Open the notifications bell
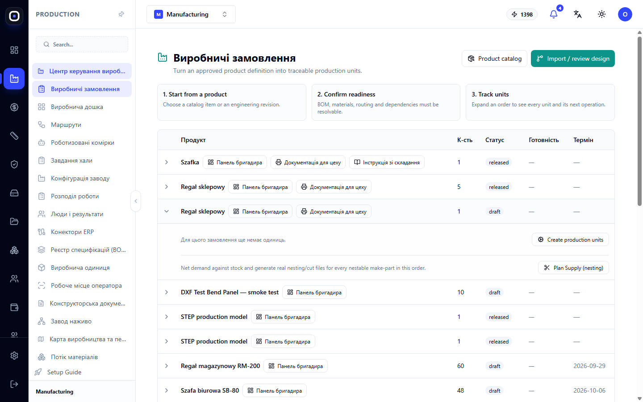The width and height of the screenshot is (643, 402). point(554,14)
